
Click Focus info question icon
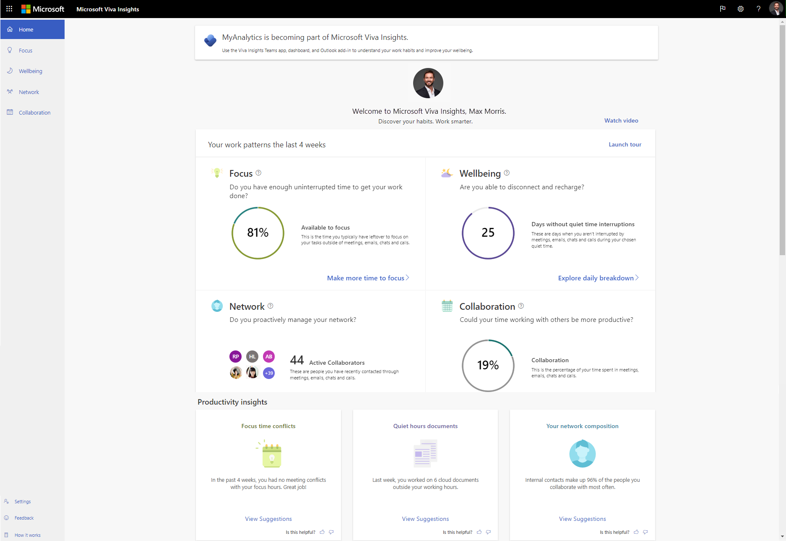click(x=258, y=173)
